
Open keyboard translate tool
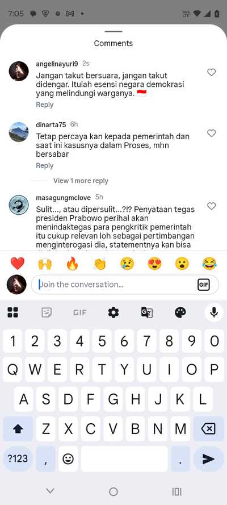(x=146, y=312)
